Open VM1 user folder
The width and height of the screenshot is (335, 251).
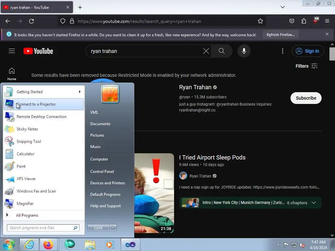pyautogui.click(x=94, y=112)
